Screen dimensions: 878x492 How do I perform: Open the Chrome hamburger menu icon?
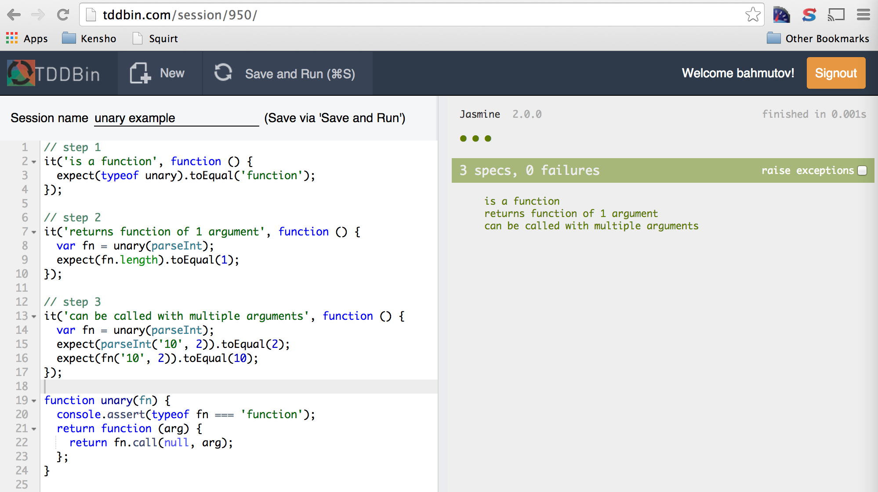[x=863, y=15]
